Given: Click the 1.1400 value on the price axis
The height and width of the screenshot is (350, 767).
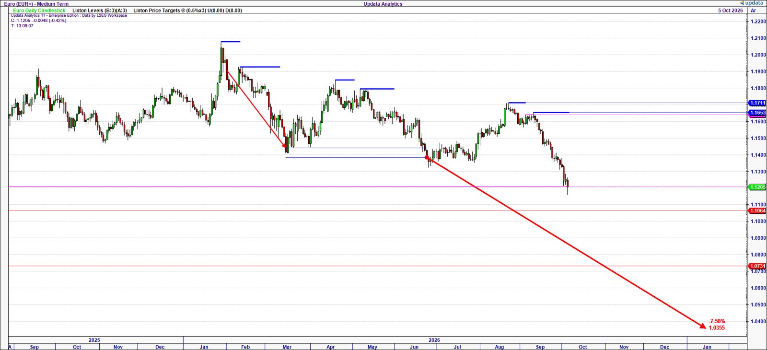Looking at the screenshot, I should click(x=758, y=155).
